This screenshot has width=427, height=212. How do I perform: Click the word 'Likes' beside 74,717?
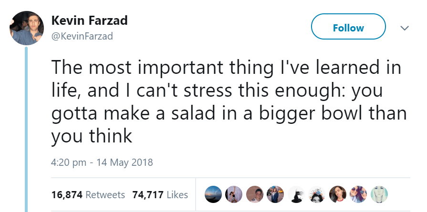(x=177, y=194)
